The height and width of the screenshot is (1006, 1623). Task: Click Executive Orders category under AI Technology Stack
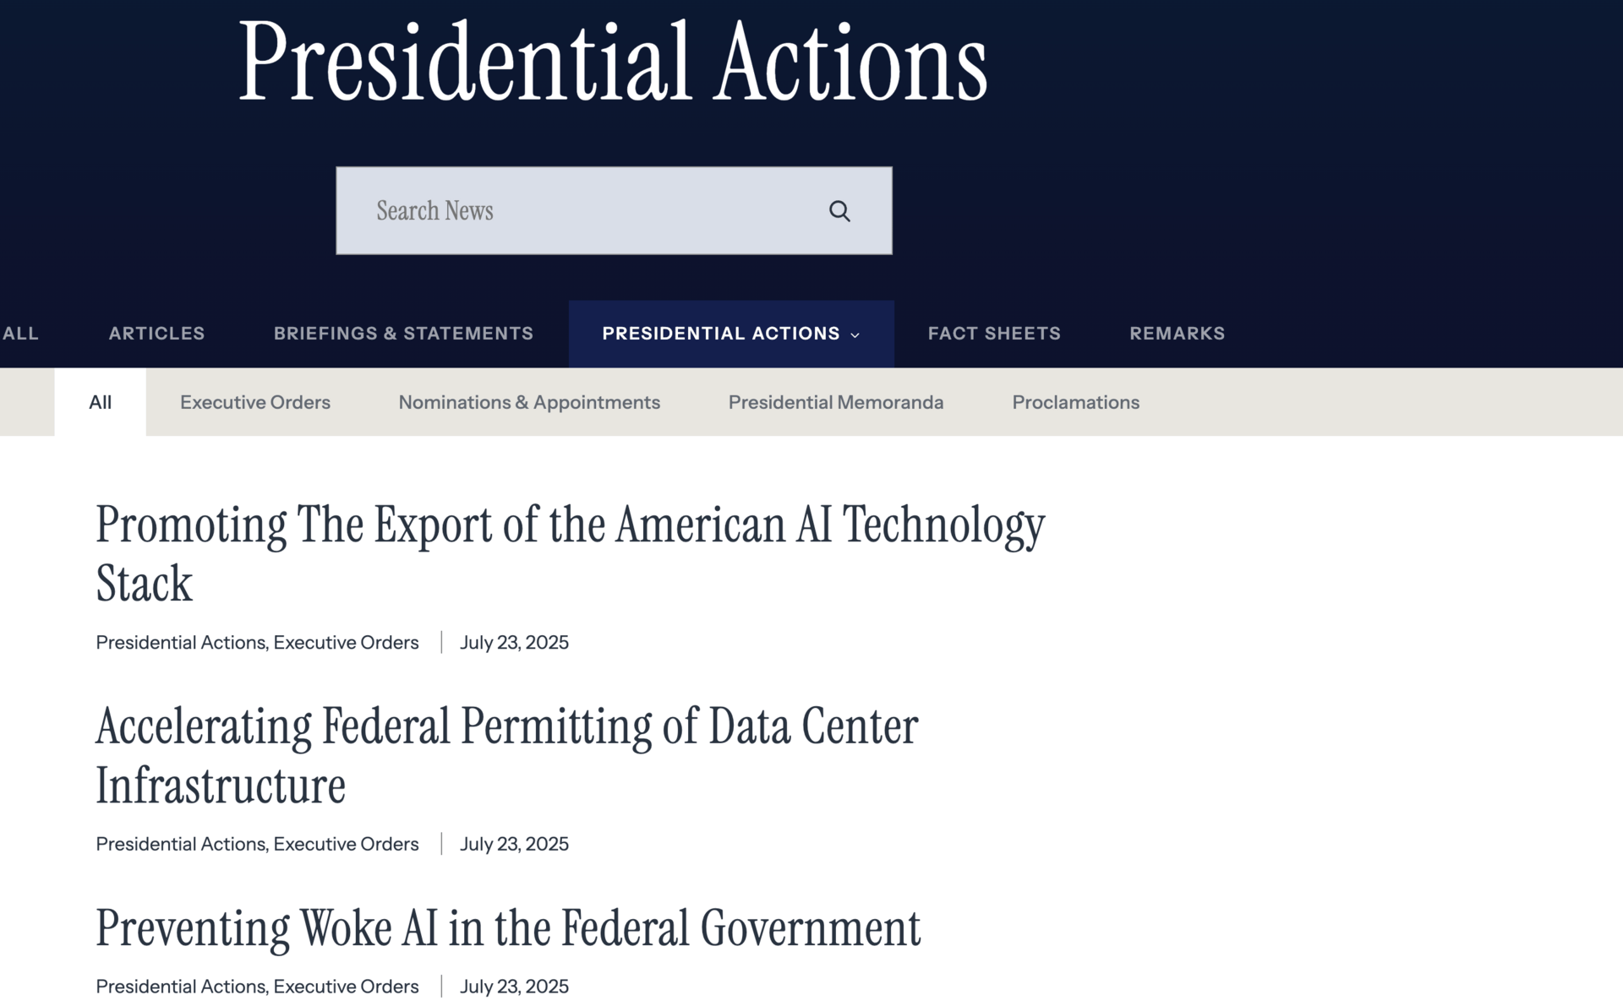[x=346, y=643]
